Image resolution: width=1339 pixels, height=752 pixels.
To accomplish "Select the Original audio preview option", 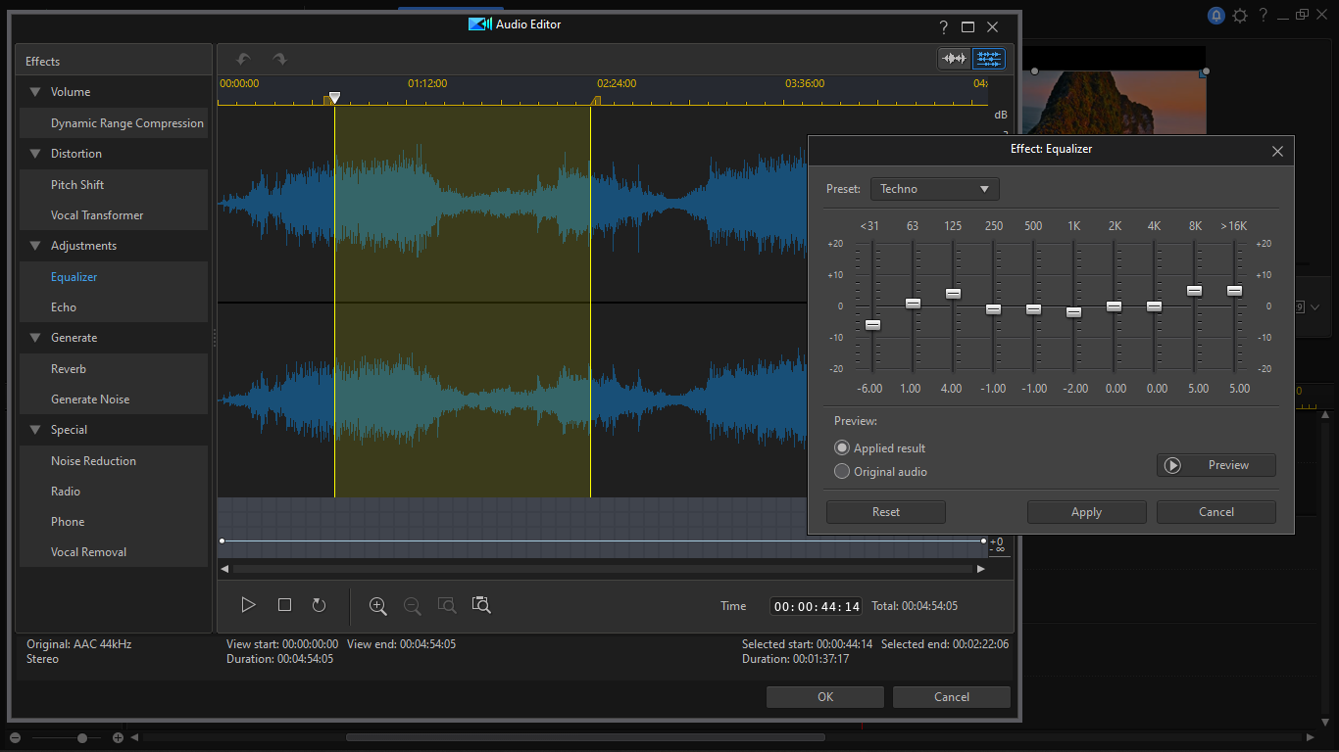I will pos(842,471).
